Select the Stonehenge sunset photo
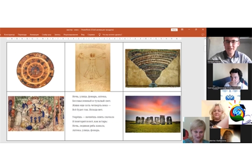The image size is (252, 168). click(x=153, y=114)
